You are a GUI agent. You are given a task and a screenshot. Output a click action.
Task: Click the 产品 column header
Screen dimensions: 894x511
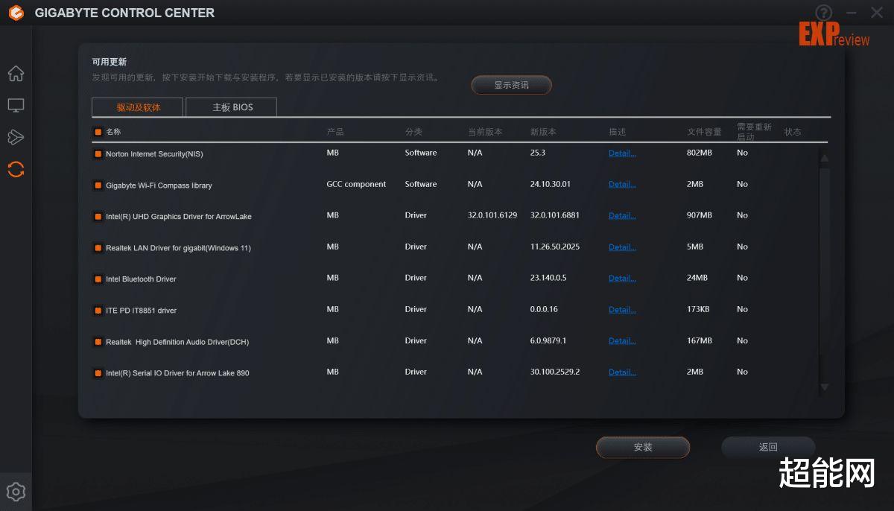coord(335,132)
